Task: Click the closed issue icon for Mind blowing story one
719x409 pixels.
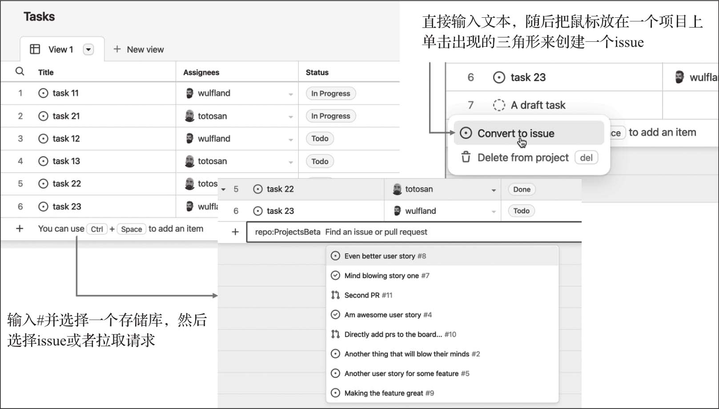Action: coord(335,275)
